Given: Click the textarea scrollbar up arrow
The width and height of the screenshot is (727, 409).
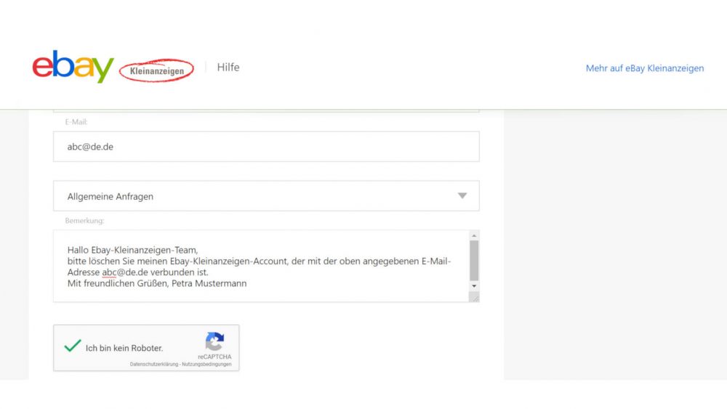Looking at the screenshot, I should [474, 236].
